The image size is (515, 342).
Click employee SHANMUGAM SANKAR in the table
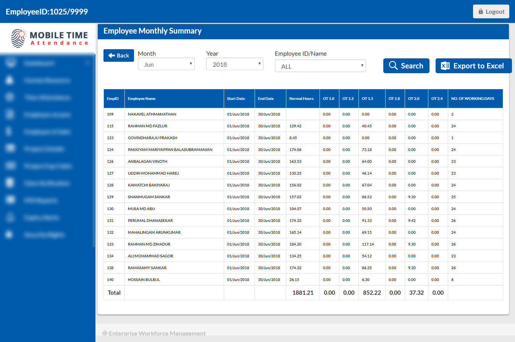tap(149, 197)
